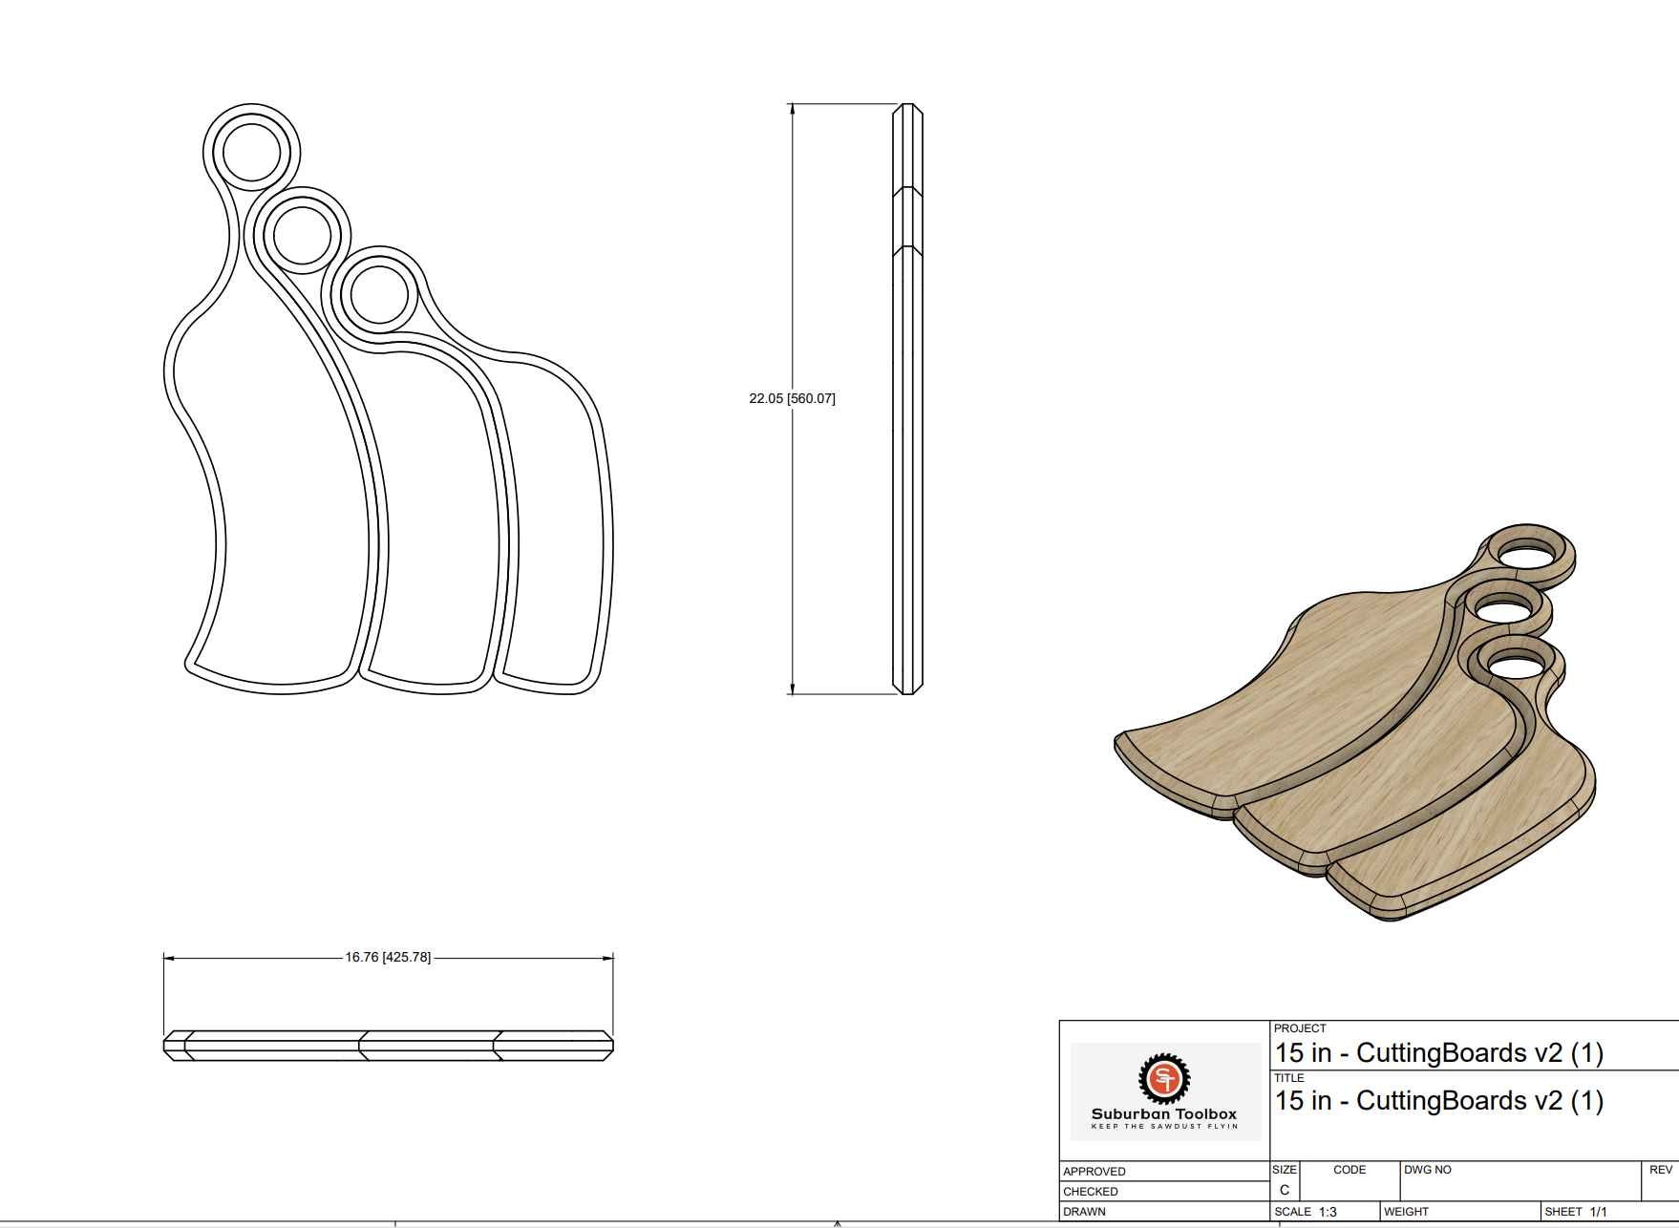Screen dimensions: 1679x1228
Task: Click the CODE cell in title block
Action: [1350, 1170]
